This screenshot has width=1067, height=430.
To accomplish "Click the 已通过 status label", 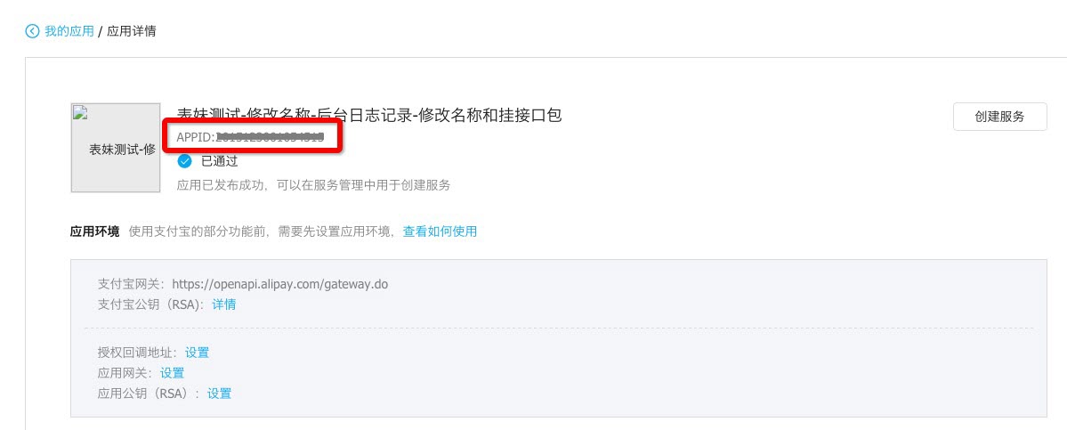I will click(219, 161).
